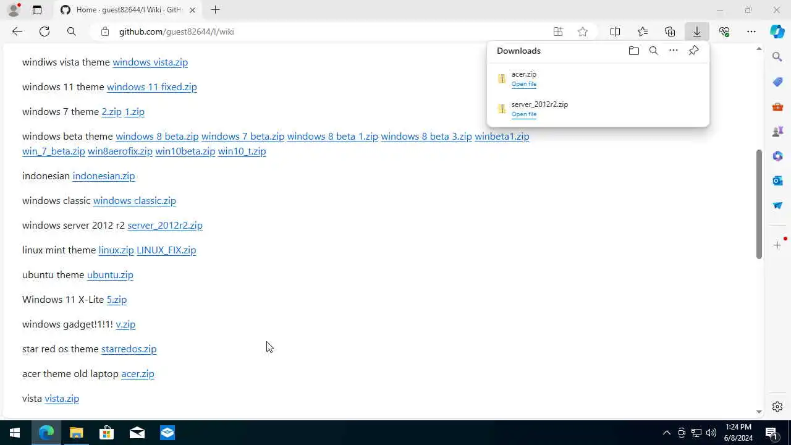
Task: Click the search icon beside the address bar
Action: point(72,32)
